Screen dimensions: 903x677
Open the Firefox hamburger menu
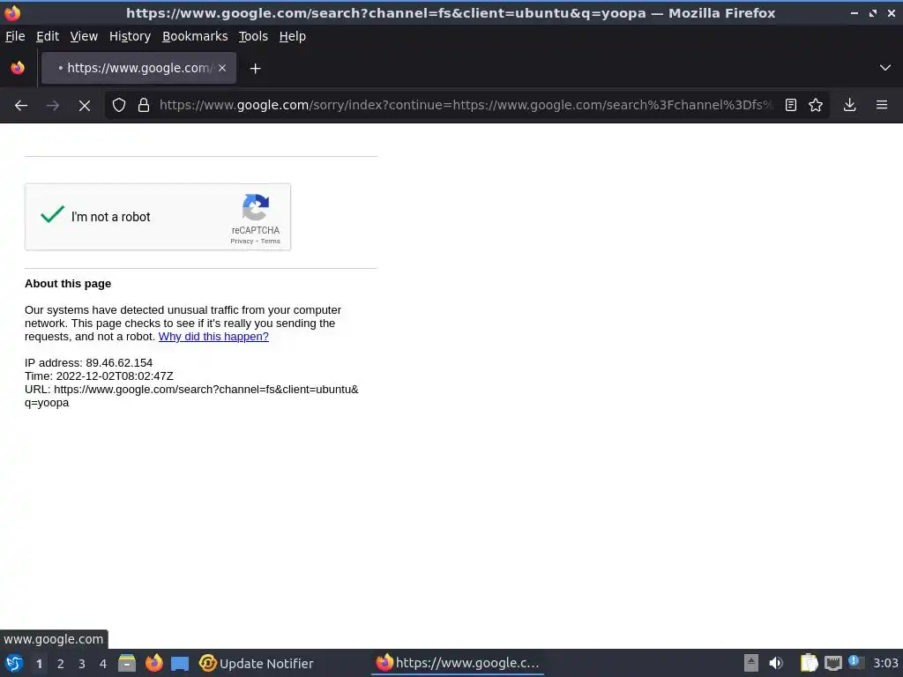pos(882,105)
